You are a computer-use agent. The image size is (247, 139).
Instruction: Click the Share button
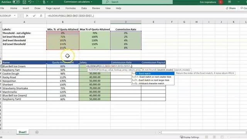[x=231, y=8]
